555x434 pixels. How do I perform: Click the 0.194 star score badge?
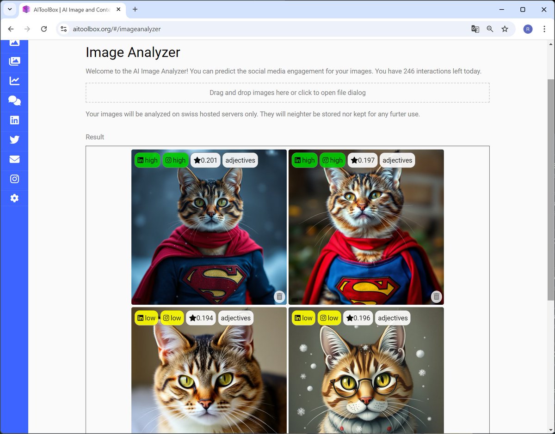[x=201, y=318]
